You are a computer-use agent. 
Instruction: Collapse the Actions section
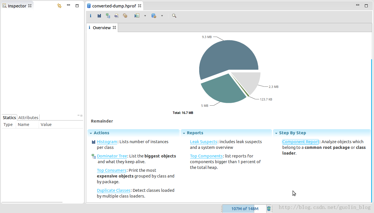(91, 133)
